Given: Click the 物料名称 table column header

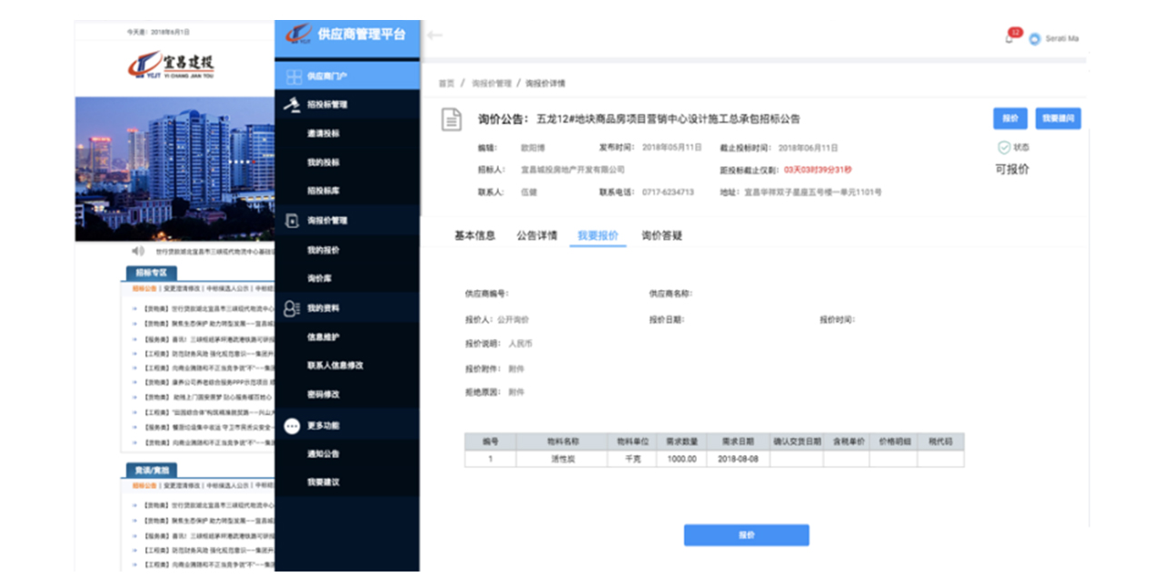Looking at the screenshot, I should (562, 442).
